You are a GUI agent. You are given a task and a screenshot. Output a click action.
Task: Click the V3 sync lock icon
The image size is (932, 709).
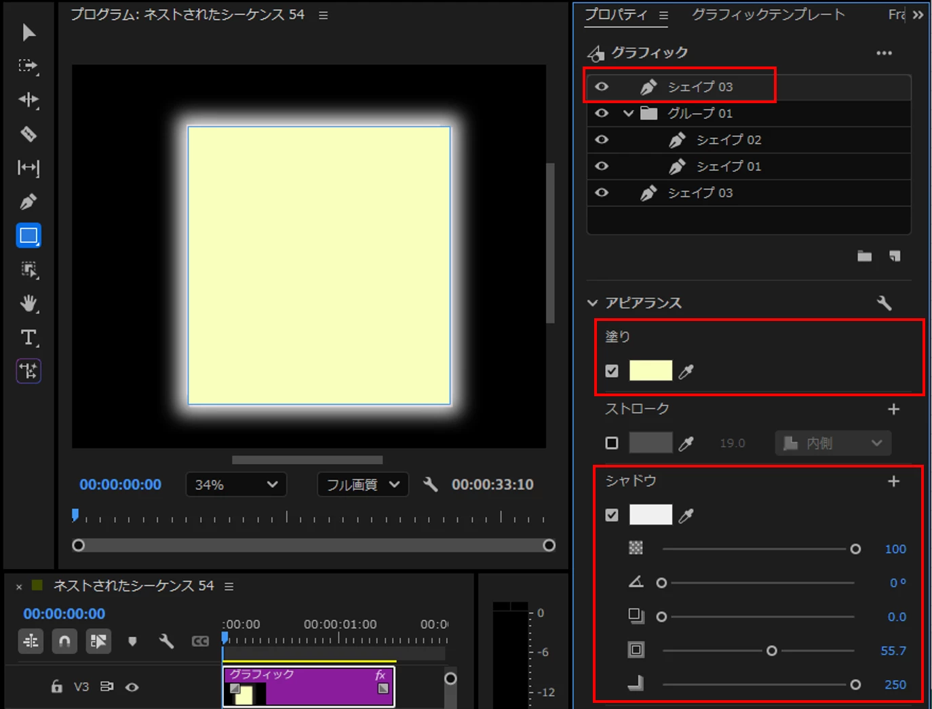click(x=106, y=687)
